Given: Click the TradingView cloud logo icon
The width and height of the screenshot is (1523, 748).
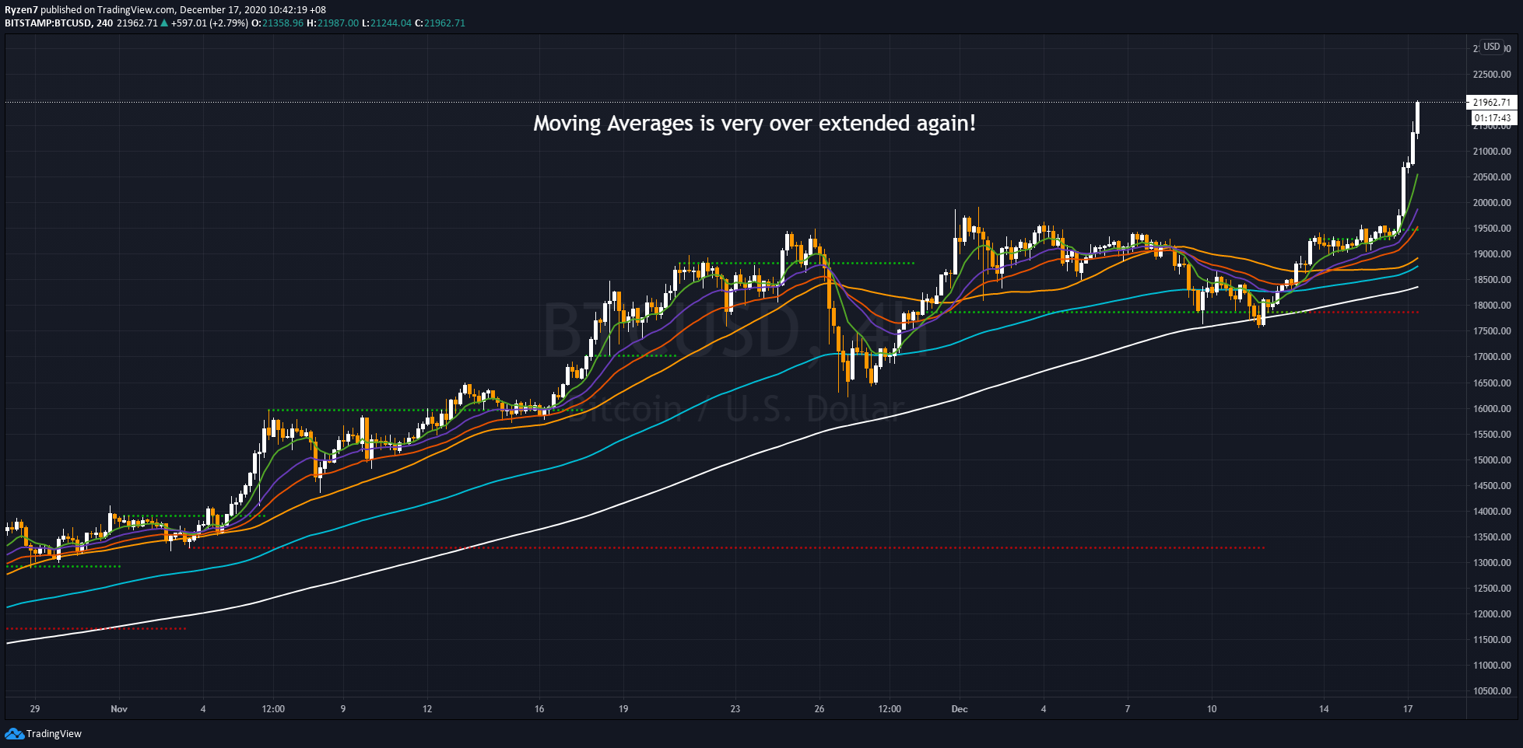Looking at the screenshot, I should (x=14, y=733).
